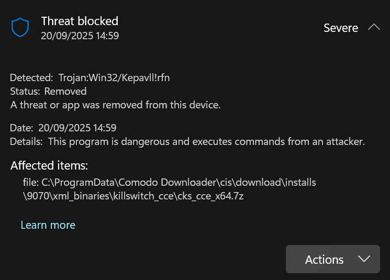Select the Threat blocked heading

(x=80, y=21)
